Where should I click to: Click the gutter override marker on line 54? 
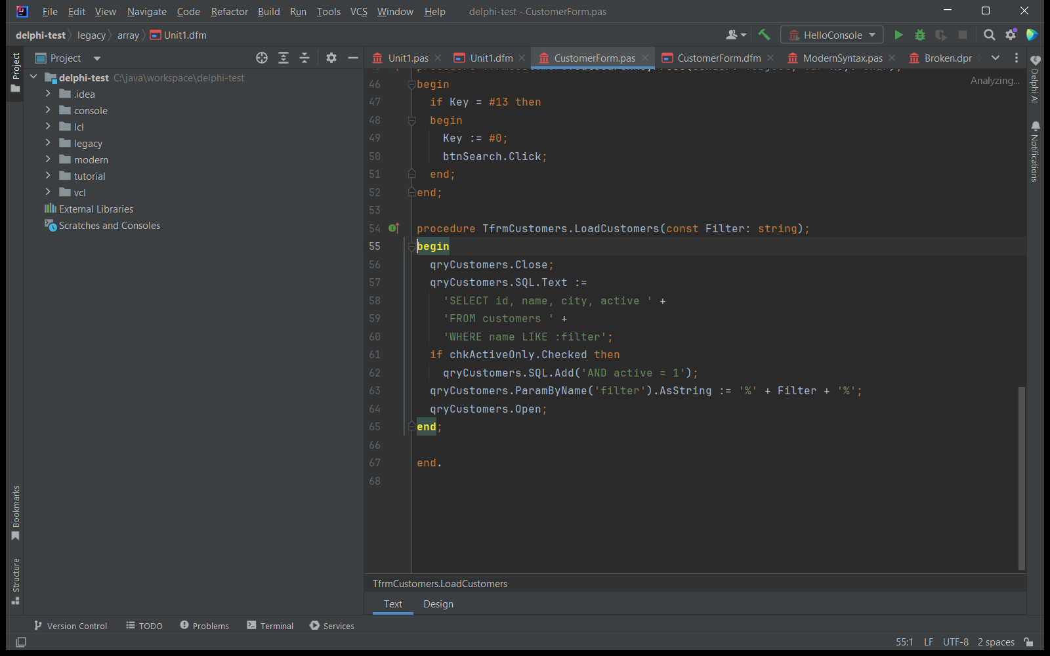pos(394,228)
